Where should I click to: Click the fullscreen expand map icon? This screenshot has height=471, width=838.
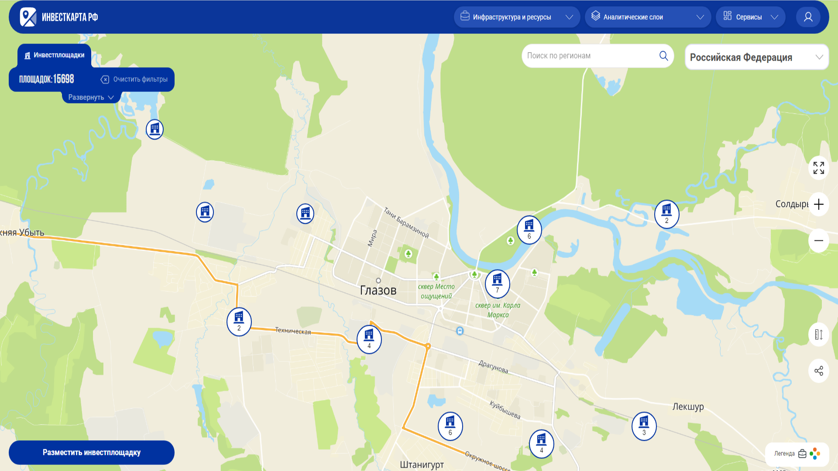(x=818, y=168)
